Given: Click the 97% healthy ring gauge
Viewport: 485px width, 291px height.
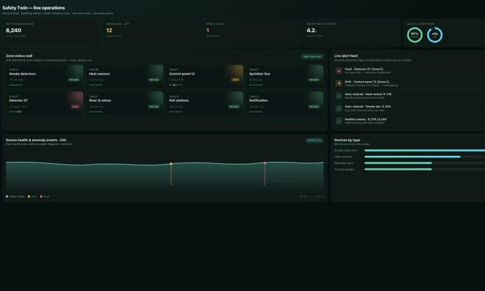Looking at the screenshot, I should tap(415, 35).
